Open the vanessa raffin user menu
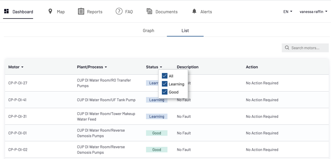Image resolution: width=331 pixels, height=159 pixels. [x=313, y=12]
